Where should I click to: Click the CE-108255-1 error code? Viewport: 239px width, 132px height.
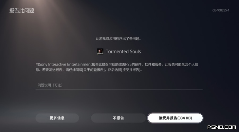(x=221, y=10)
